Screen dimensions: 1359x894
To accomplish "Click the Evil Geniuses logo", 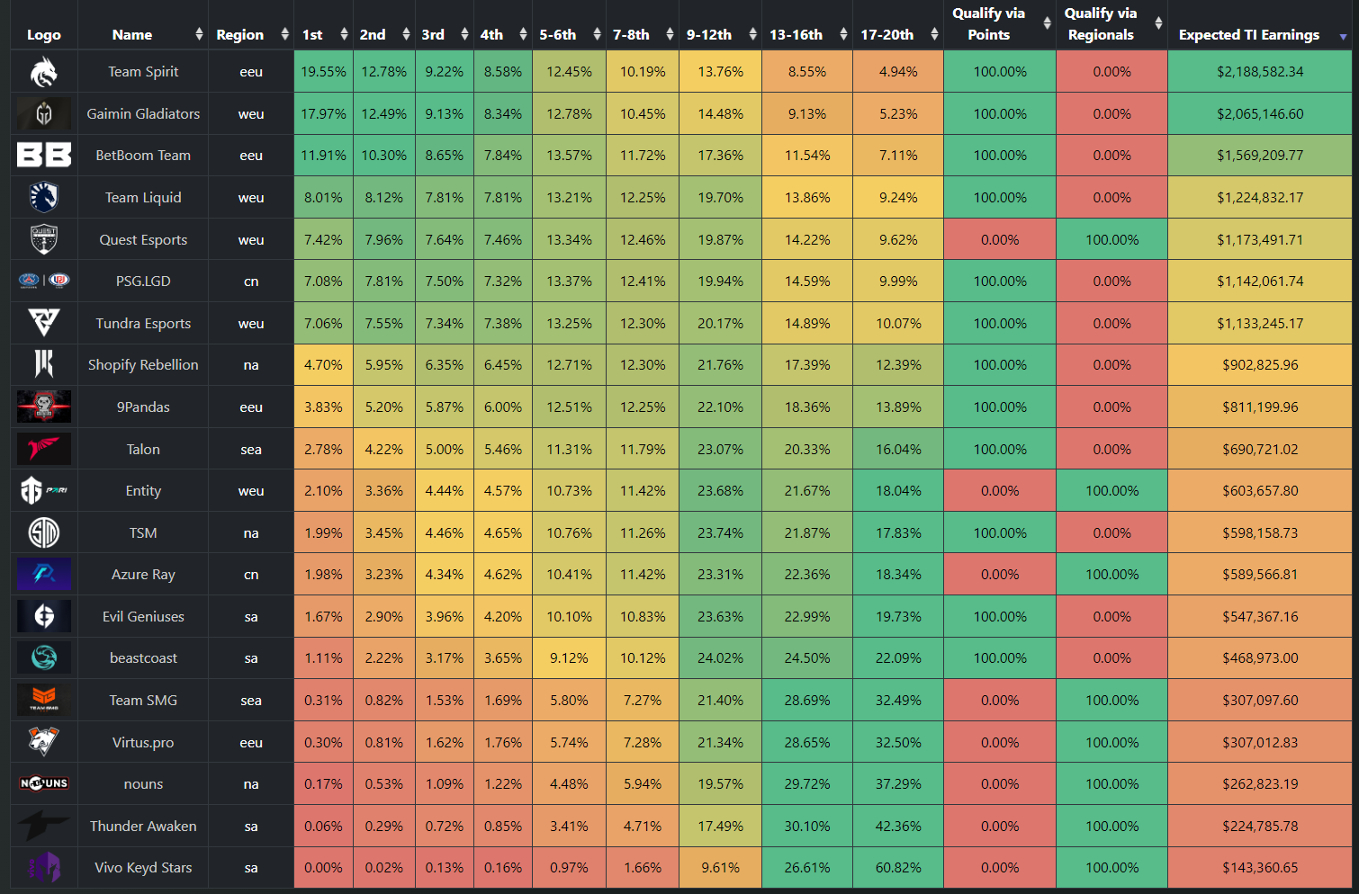I will click(x=43, y=616).
